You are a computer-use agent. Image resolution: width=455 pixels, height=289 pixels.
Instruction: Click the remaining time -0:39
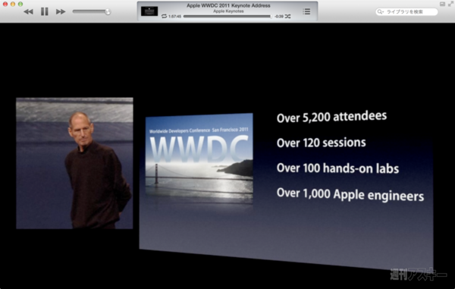(x=279, y=16)
